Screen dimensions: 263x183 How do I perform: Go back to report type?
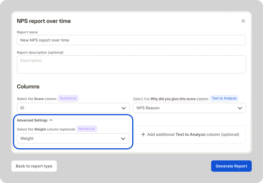tap(34, 166)
